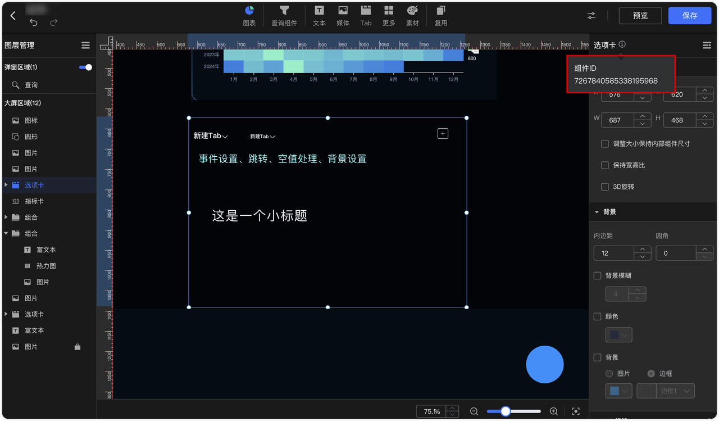Enable 背景模糊 checkbox
This screenshot has height=421, width=719.
click(598, 276)
